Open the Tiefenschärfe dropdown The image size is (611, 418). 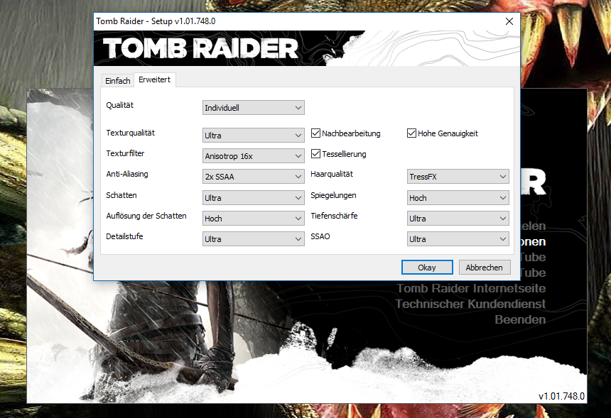tap(458, 219)
